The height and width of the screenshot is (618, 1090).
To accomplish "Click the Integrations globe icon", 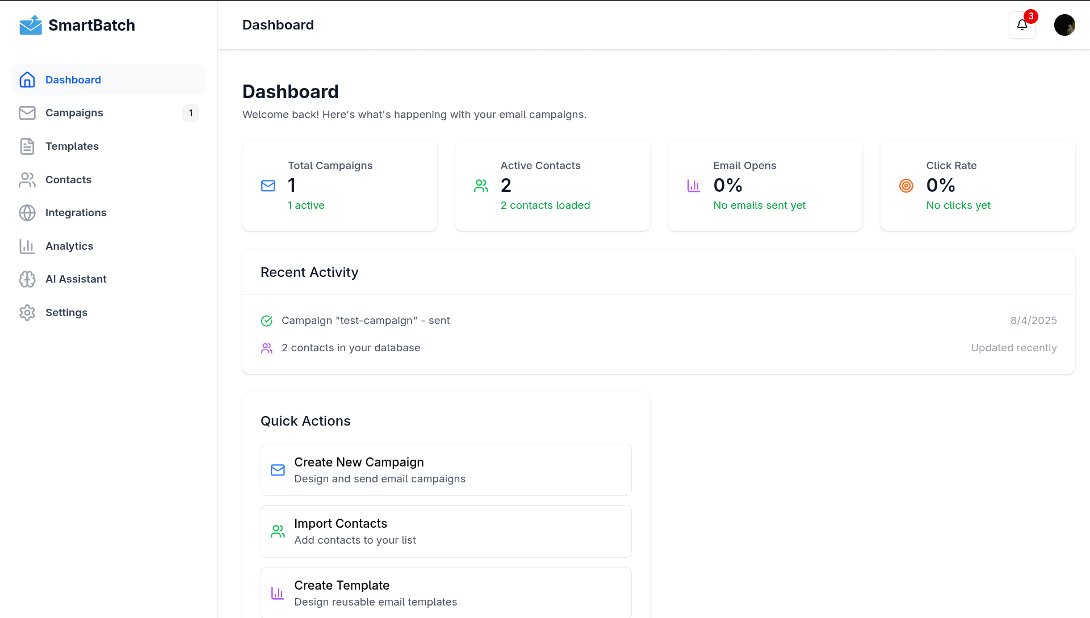I will [27, 213].
